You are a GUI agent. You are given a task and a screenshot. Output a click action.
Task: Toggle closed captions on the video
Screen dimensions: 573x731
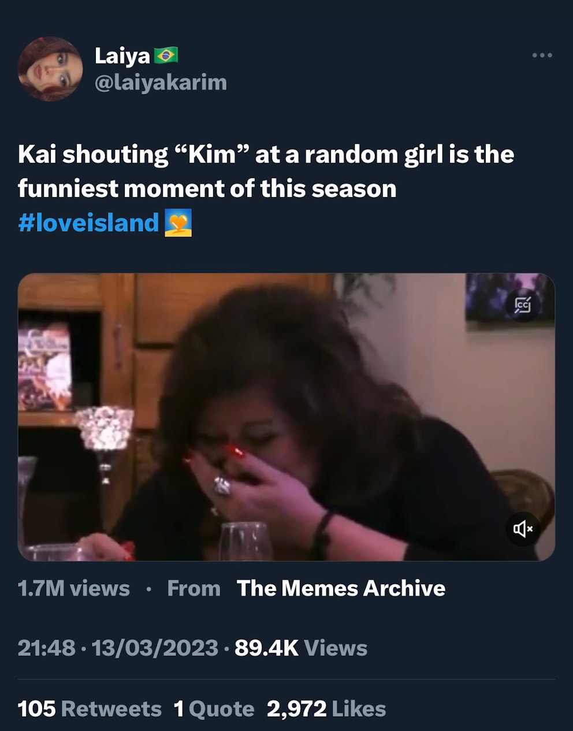pyautogui.click(x=523, y=305)
